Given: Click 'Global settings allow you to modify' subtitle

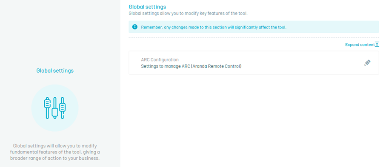Looking at the screenshot, I should 188,14.
